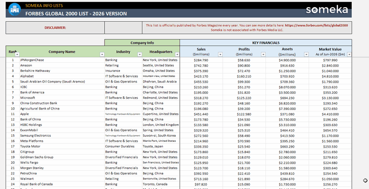Click JPMorganChase's assets value $4.900.000
369x189 pixels.
287,60
